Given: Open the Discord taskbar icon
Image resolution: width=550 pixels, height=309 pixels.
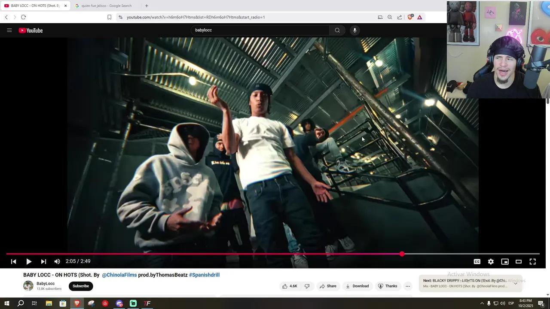Looking at the screenshot, I should pyautogui.click(x=119, y=303).
